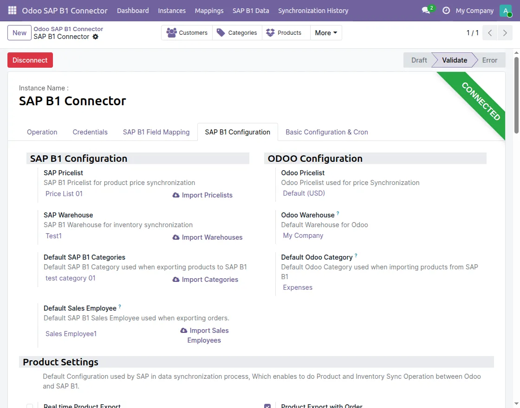Click help mark next to Default Sales Employee
The width and height of the screenshot is (520, 408).
[x=120, y=306]
